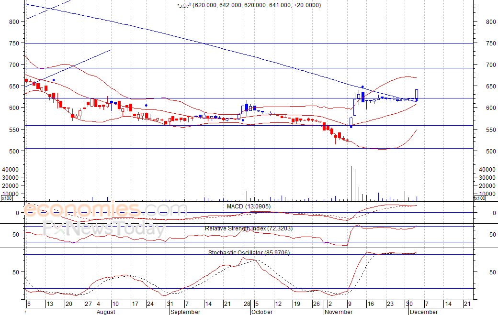Click the December month label

coord(424,312)
